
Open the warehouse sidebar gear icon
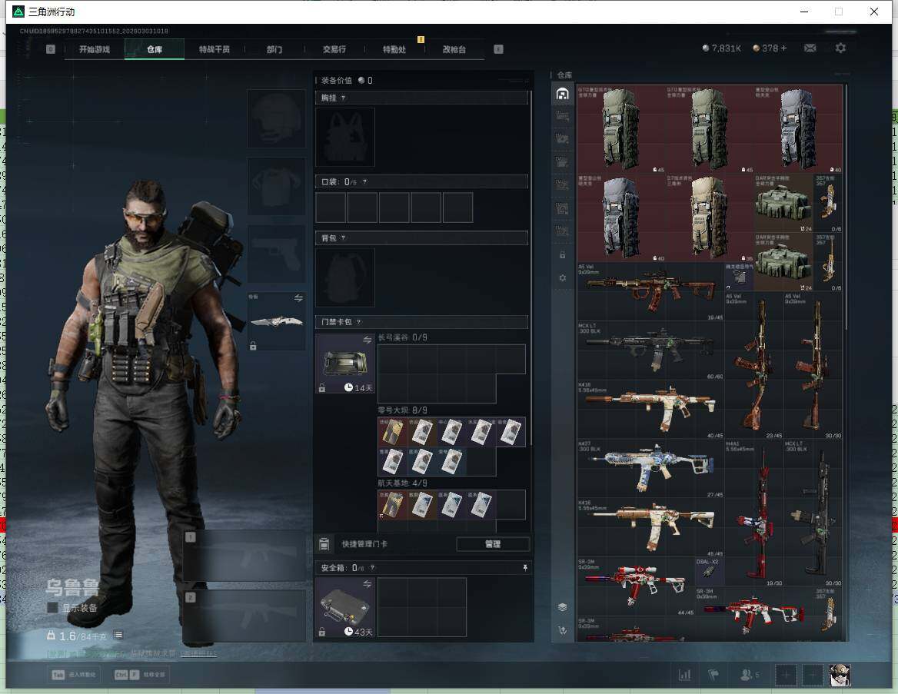(562, 277)
